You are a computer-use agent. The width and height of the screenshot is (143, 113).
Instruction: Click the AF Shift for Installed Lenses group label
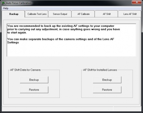(100, 70)
